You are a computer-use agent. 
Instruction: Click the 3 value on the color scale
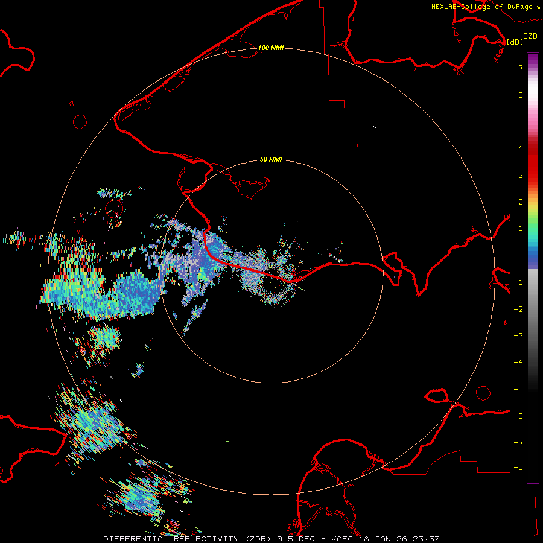tap(521, 175)
